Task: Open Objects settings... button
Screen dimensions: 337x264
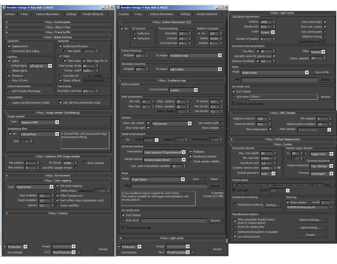Action: [x=310, y=220]
